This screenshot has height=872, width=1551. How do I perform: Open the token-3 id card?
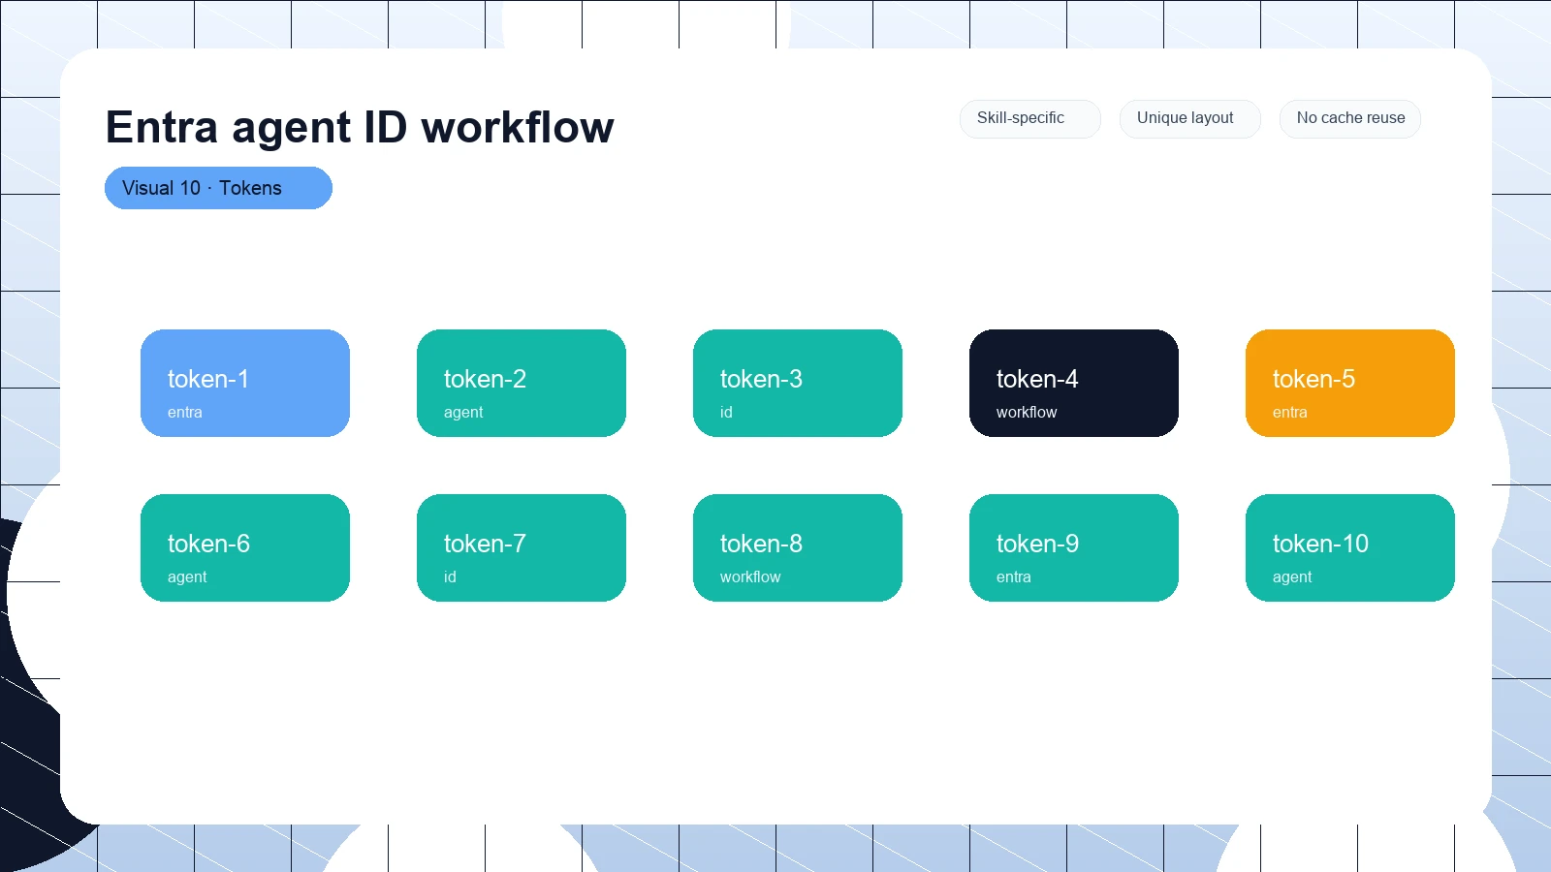(798, 383)
